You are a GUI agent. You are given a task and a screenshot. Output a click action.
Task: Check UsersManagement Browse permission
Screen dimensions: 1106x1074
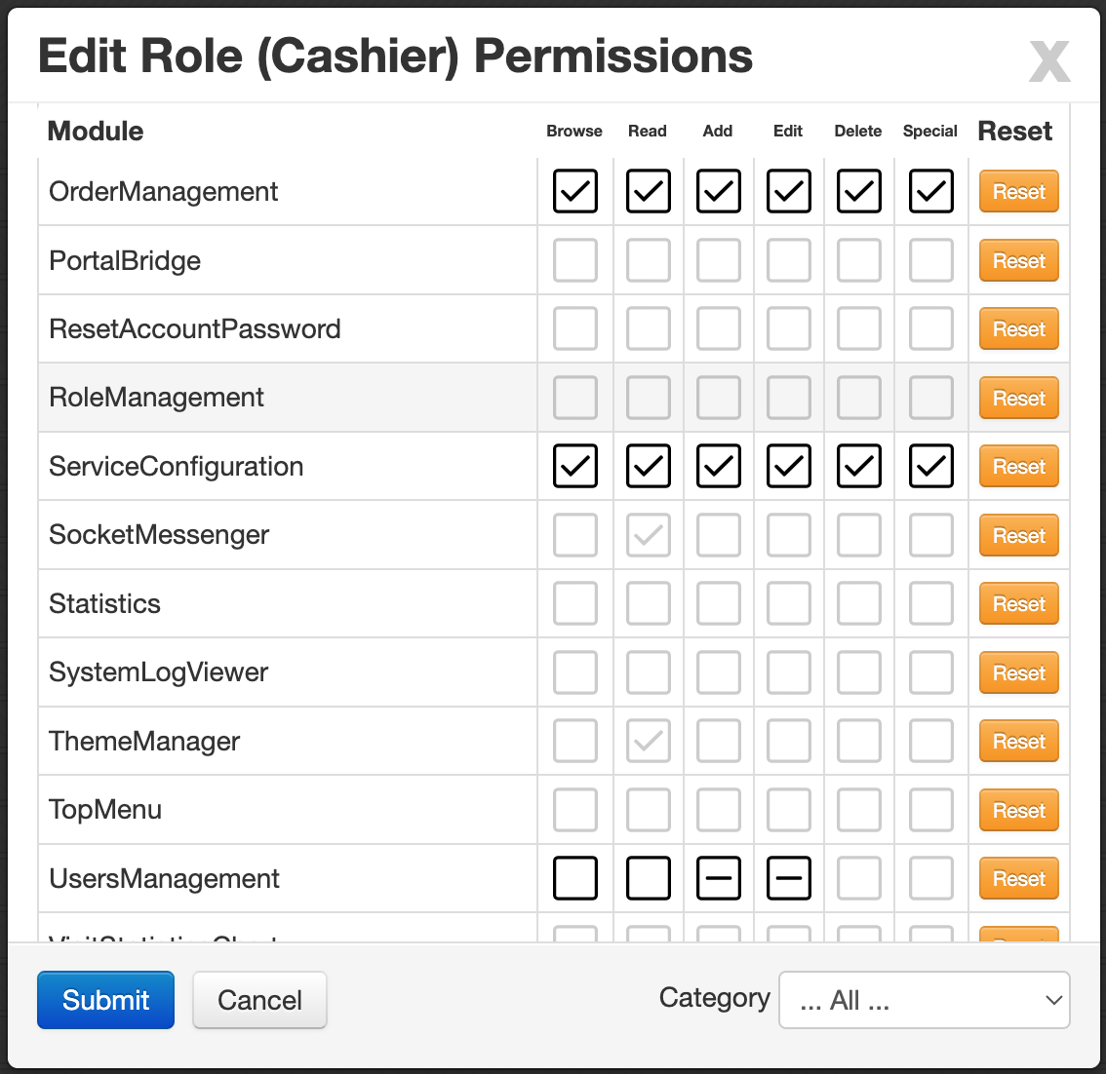pos(574,878)
